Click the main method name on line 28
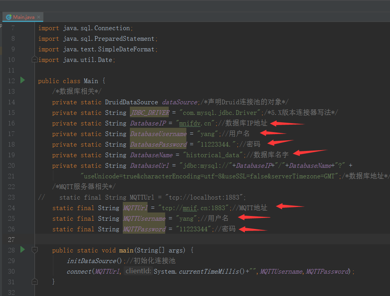390x296 pixels. click(x=126, y=250)
